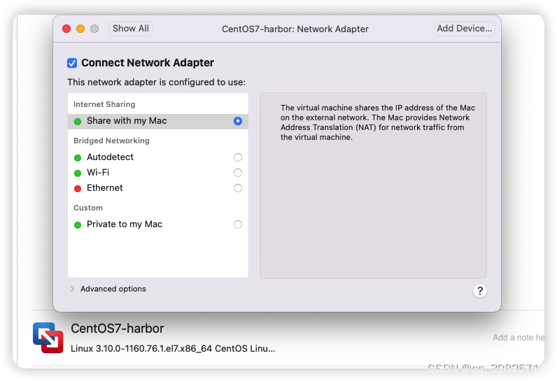Image resolution: width=557 pixels, height=381 pixels.
Task: Click the Wi-Fi list row label
Action: tap(98, 173)
